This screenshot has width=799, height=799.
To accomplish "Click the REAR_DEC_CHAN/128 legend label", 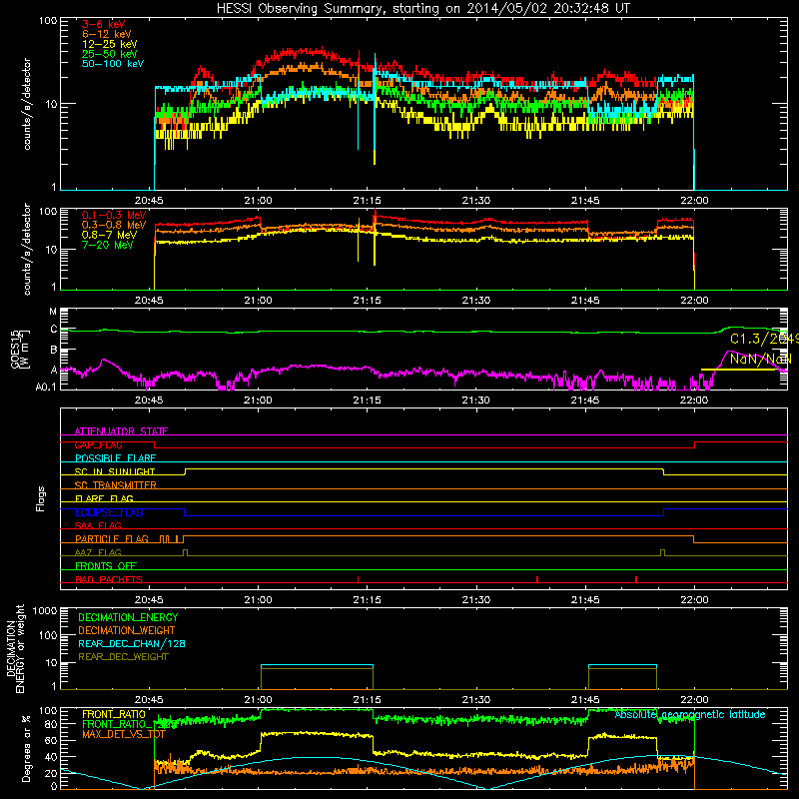I will pyautogui.click(x=132, y=643).
